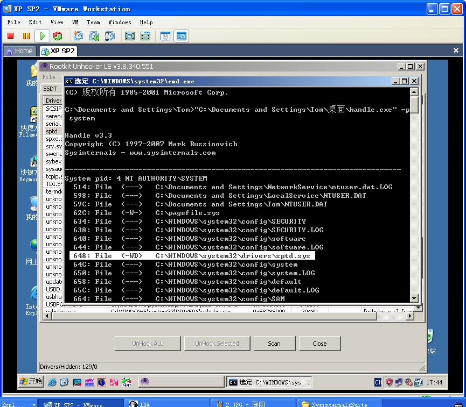This screenshot has width=466, height=407.
Task: Open the Help menu in VMware
Action: [146, 22]
